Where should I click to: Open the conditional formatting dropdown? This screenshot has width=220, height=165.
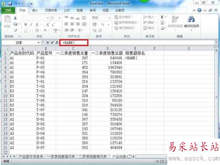click(x=124, y=17)
